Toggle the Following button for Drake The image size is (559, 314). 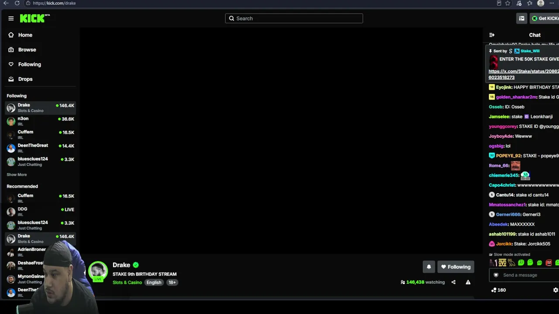456,267
